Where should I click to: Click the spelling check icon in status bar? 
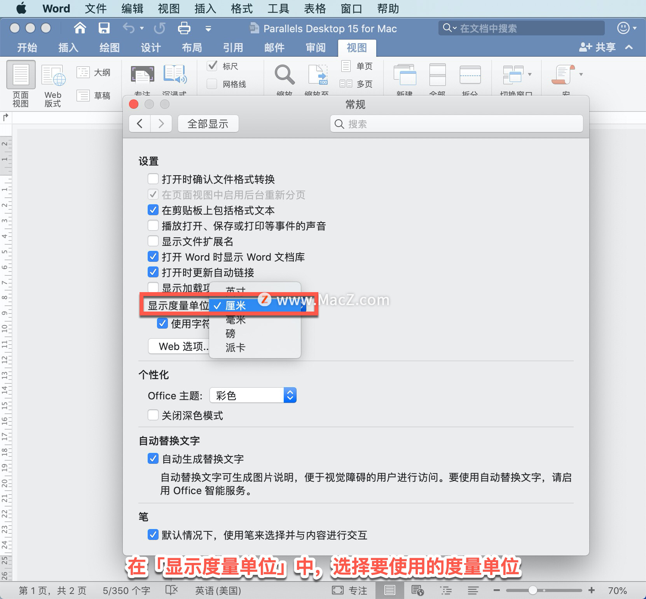(x=171, y=590)
